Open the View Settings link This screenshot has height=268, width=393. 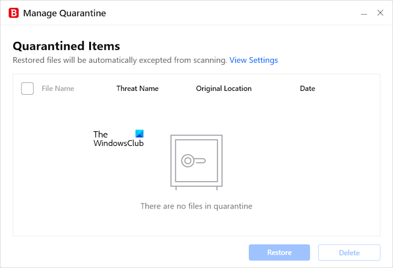pos(253,60)
